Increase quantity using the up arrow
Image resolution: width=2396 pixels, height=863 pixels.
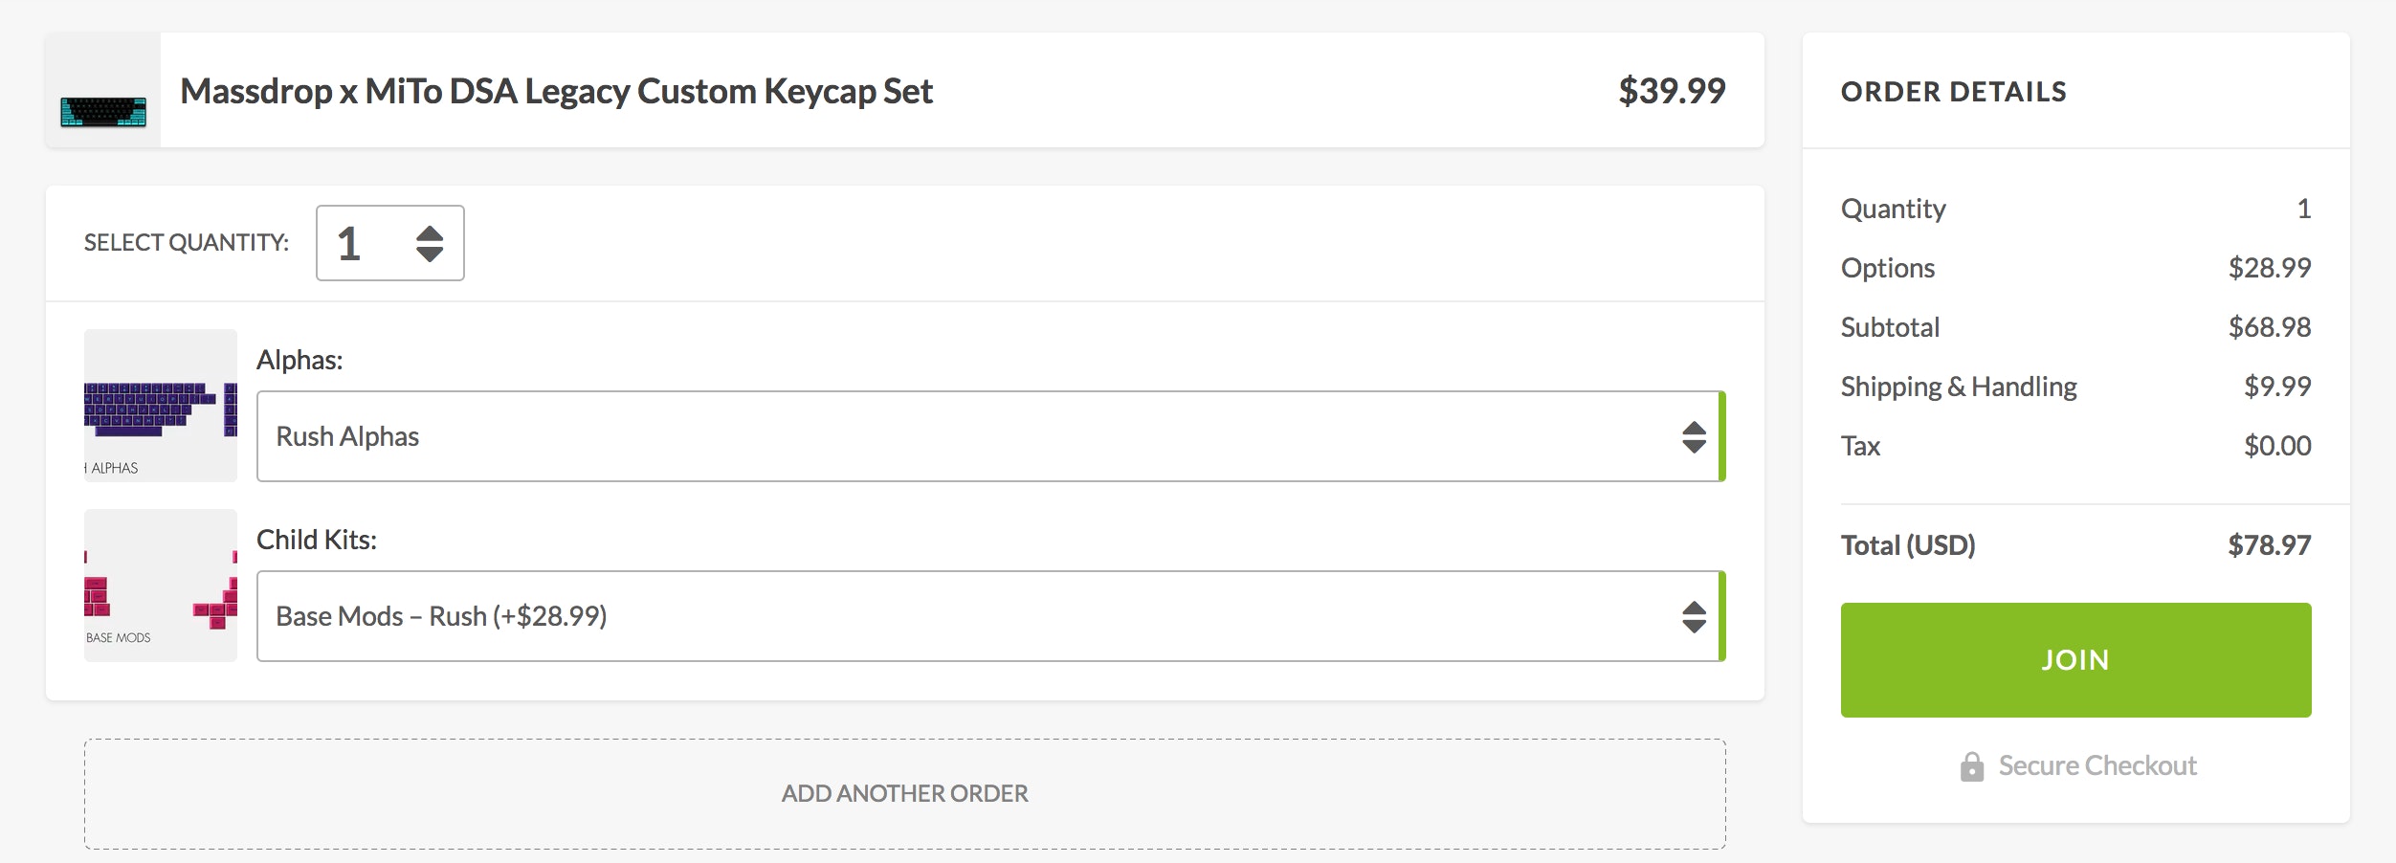click(430, 232)
